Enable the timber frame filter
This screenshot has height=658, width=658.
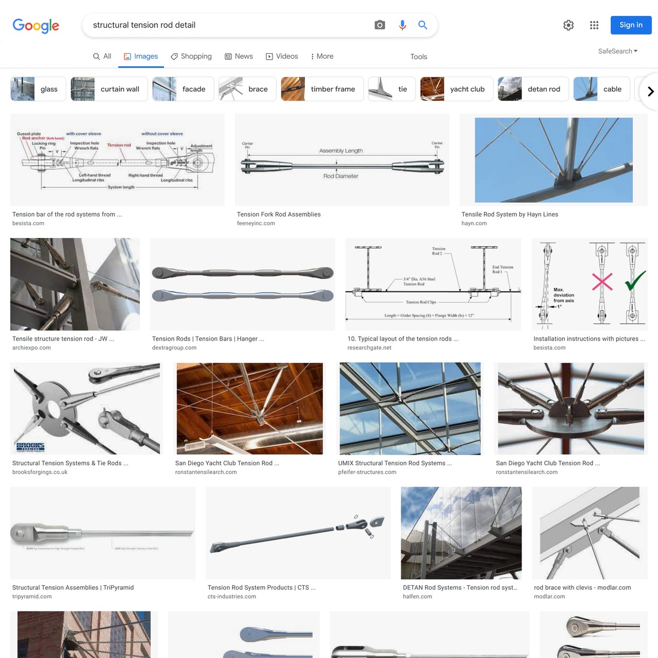click(322, 88)
